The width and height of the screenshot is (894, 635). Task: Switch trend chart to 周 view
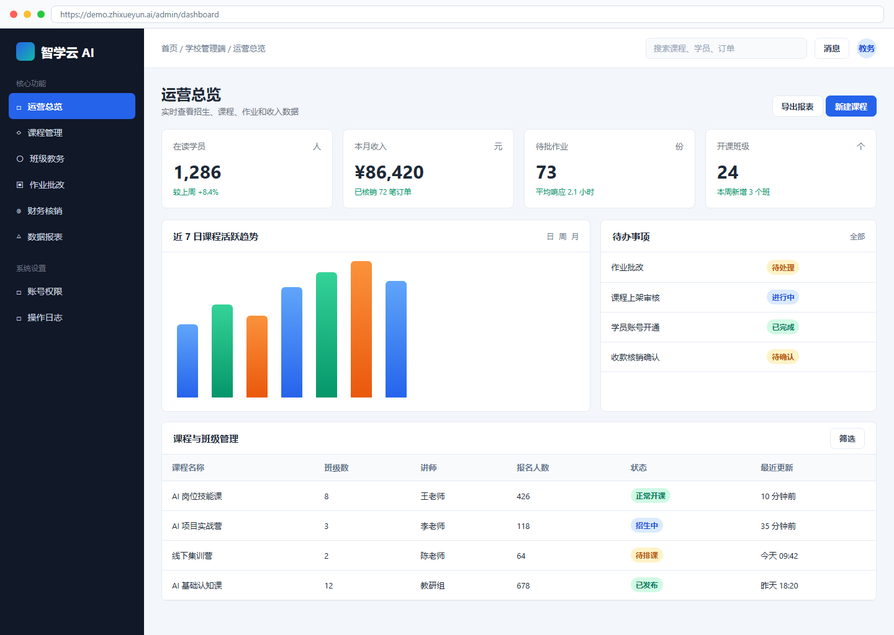562,237
